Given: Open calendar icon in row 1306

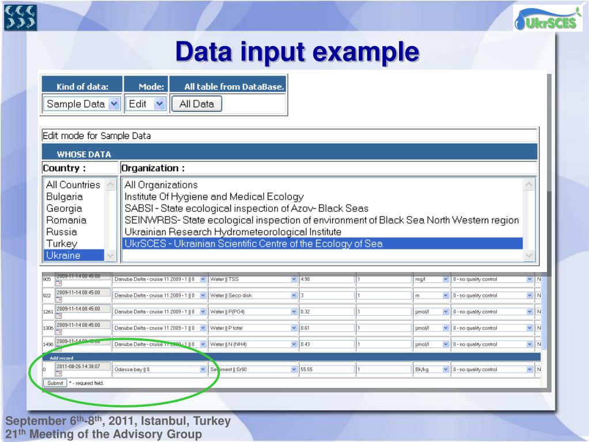Looking at the screenshot, I should click(x=59, y=332).
